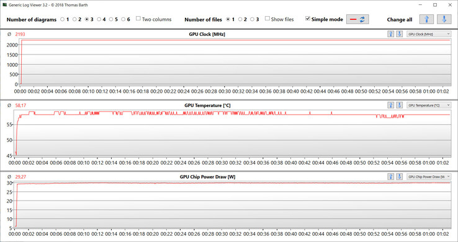
Task: Click the Change all up arrow
Action: [x=426, y=20]
